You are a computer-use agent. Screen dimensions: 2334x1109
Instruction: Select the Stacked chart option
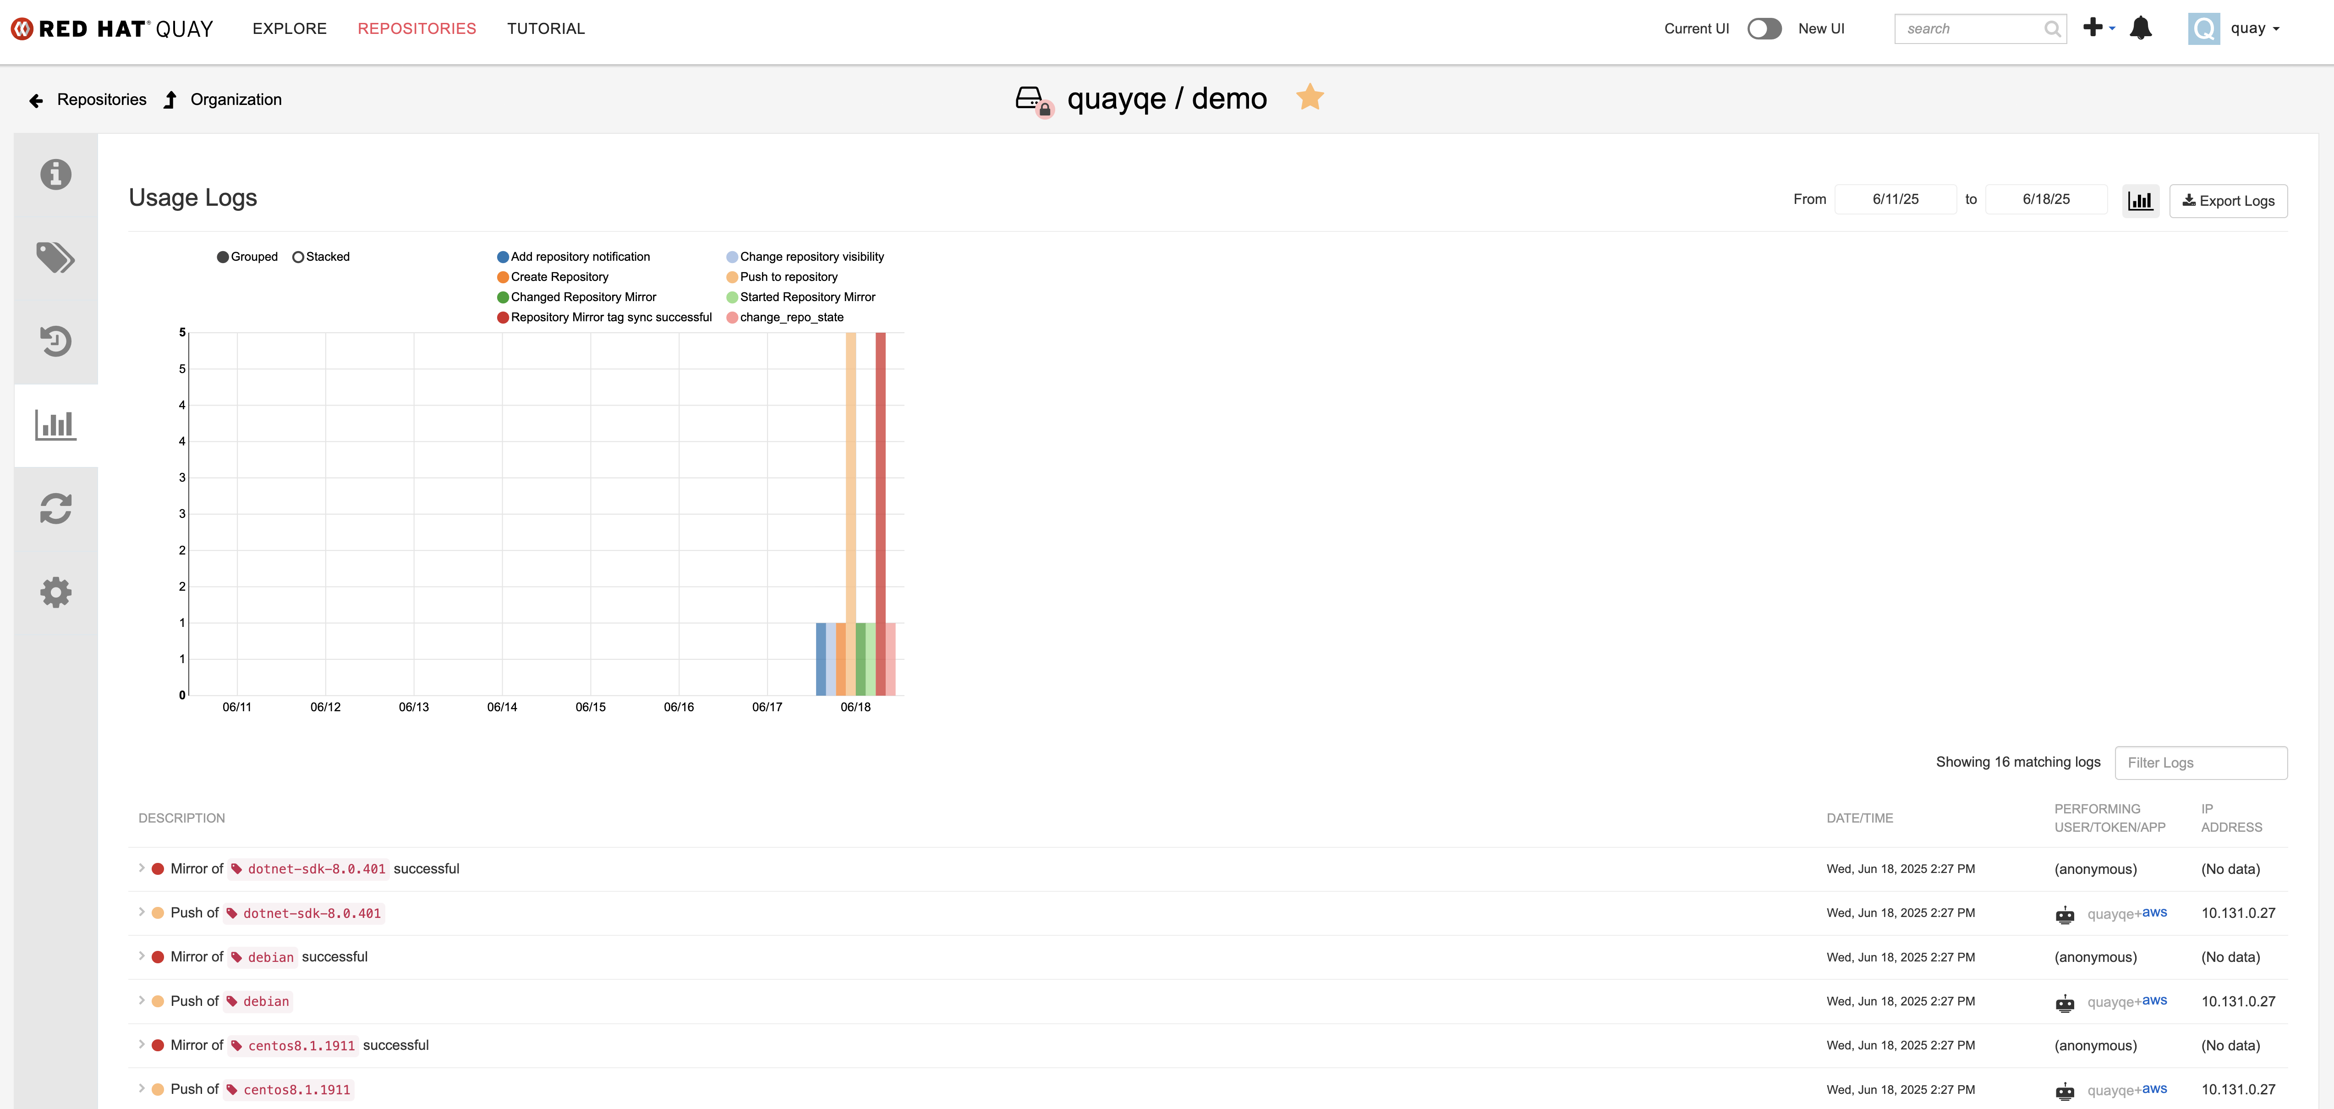(x=298, y=258)
